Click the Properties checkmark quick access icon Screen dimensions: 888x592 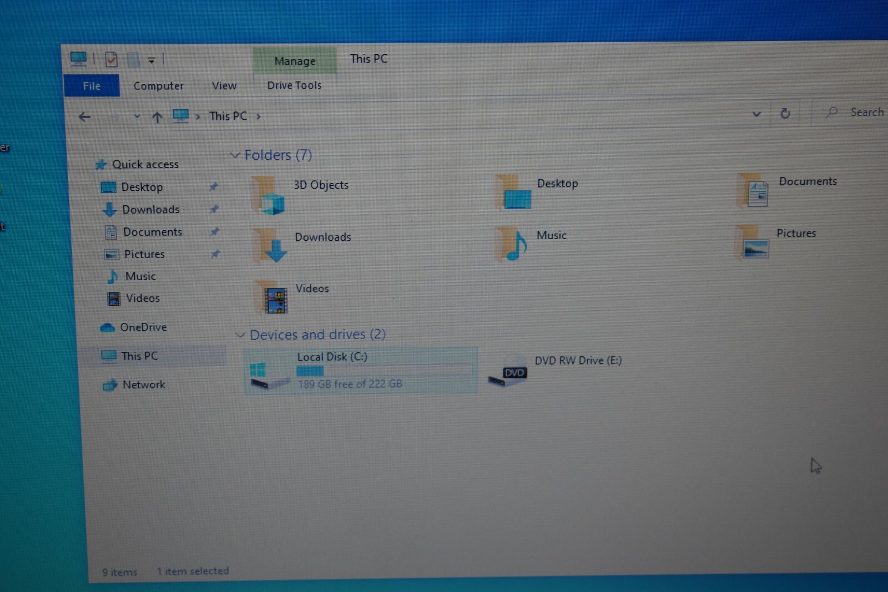[x=112, y=59]
